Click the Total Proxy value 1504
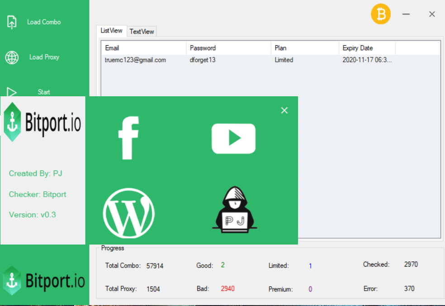 (x=153, y=289)
